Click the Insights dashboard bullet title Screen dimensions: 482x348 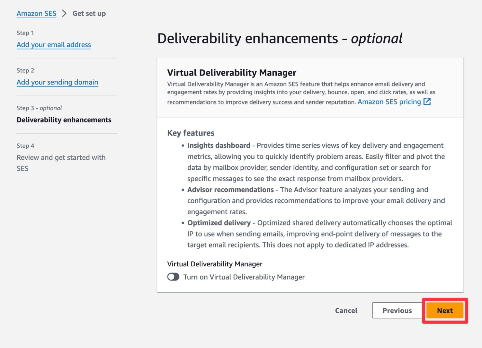click(x=219, y=146)
